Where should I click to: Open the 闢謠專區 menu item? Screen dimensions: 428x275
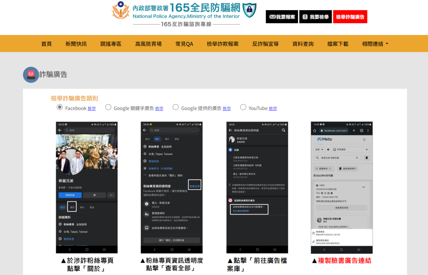click(x=111, y=44)
